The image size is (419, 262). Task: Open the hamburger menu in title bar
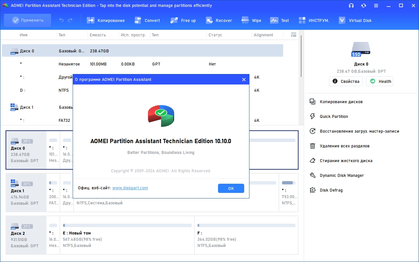[x=376, y=6]
